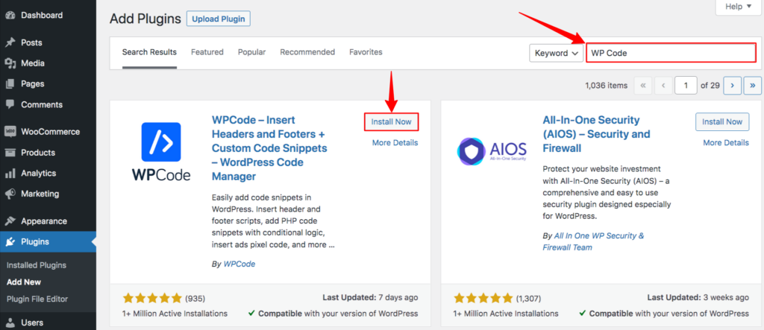Go to previous results page
The image size is (764, 330).
(663, 86)
